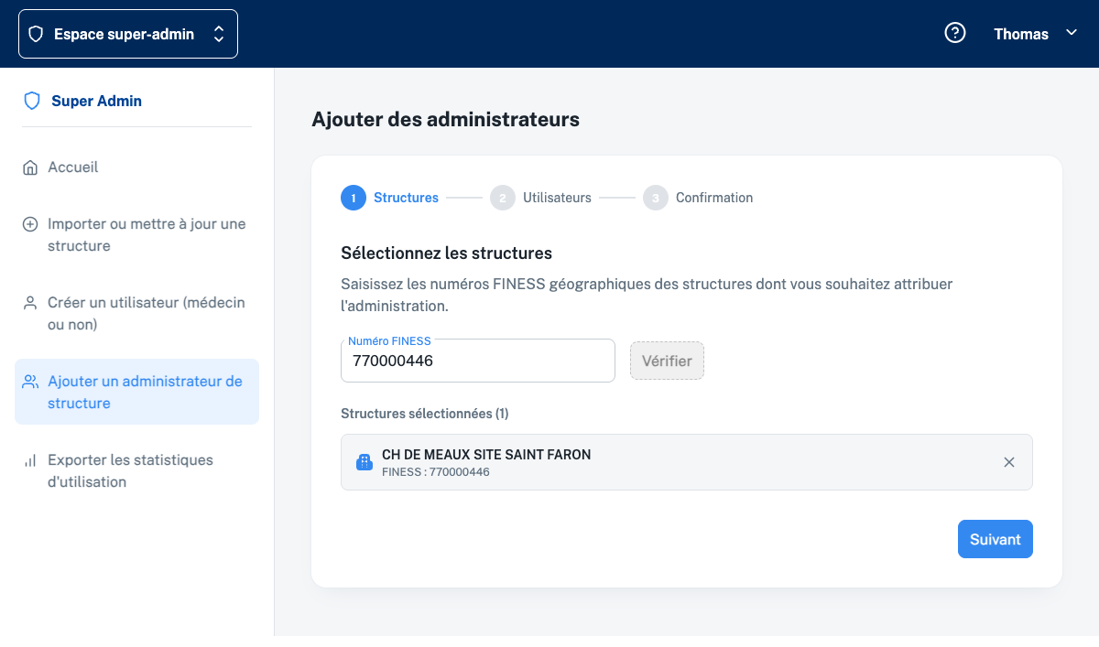The height and width of the screenshot is (647, 1099).
Task: Click inside the Numéro FINESS field
Action: pos(477,361)
